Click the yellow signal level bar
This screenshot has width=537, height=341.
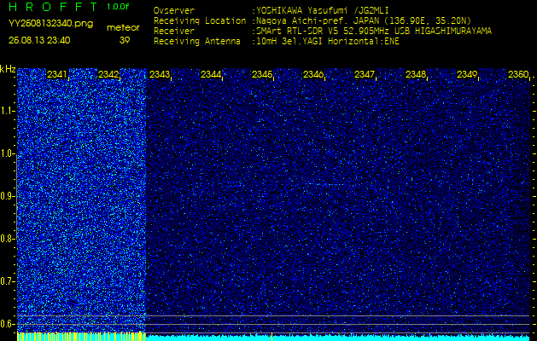point(81,337)
